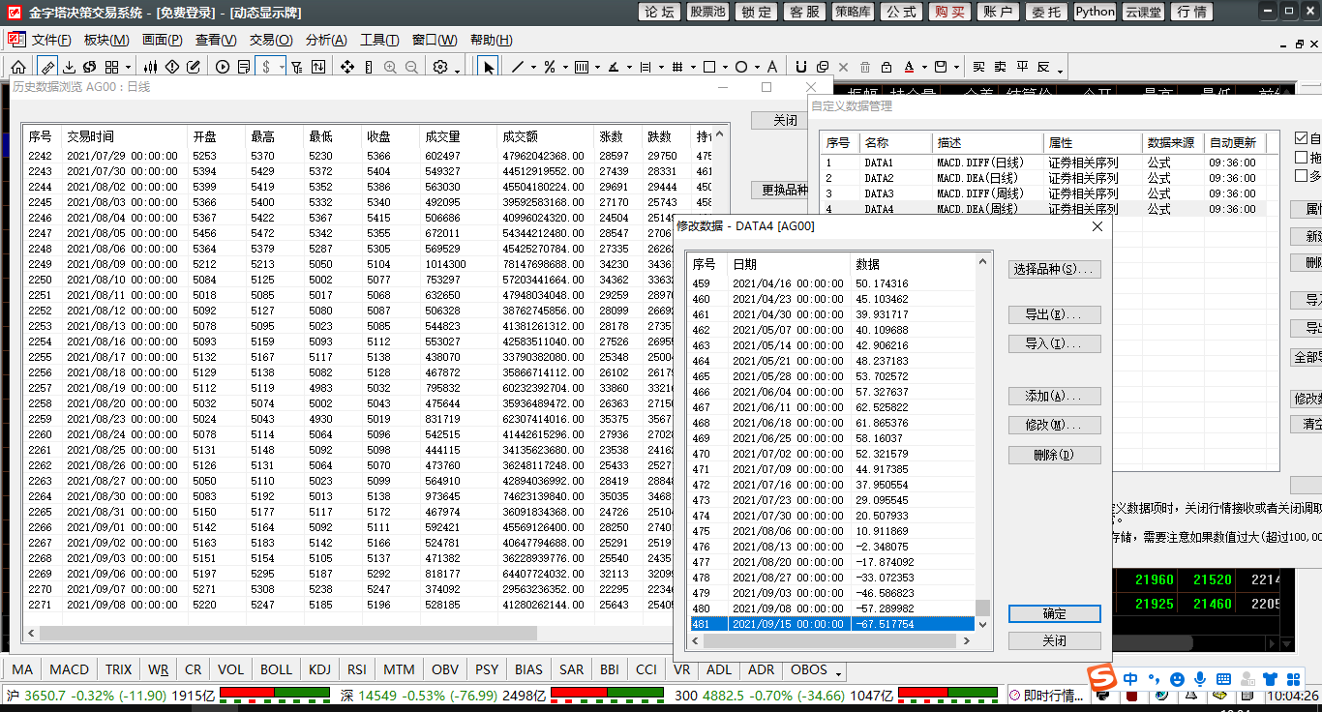Toggle the 拖 checkbox at right edge
The image size is (1322, 712).
1302,157
